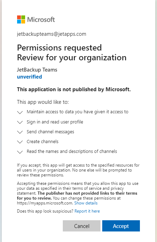Accept the requested permissions
The image size is (157, 242).
coord(121,226)
